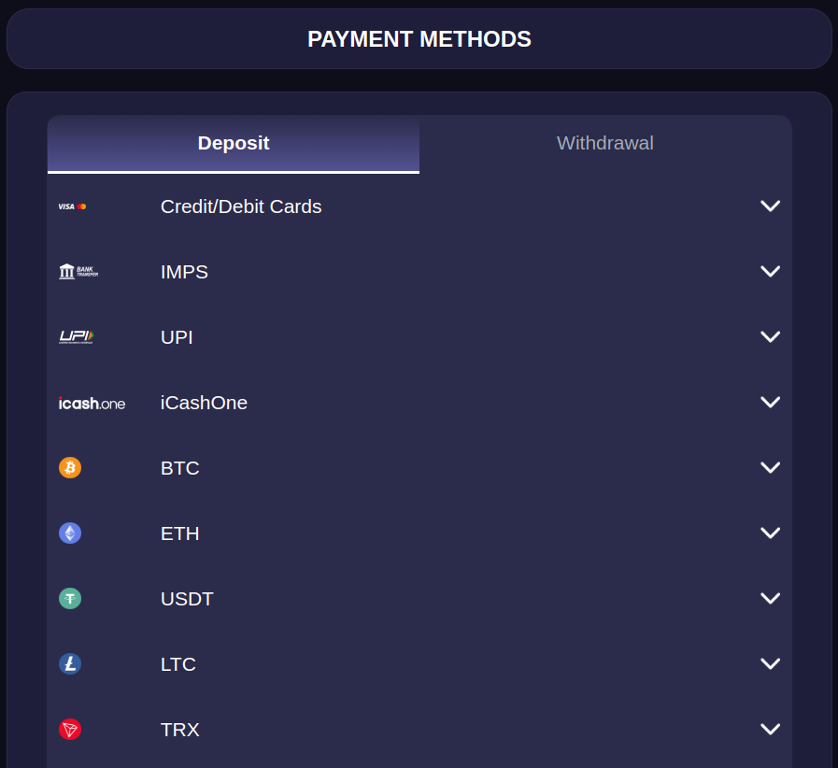This screenshot has width=838, height=768.
Task: Click the Bank Transfer icon
Action: [x=78, y=272]
